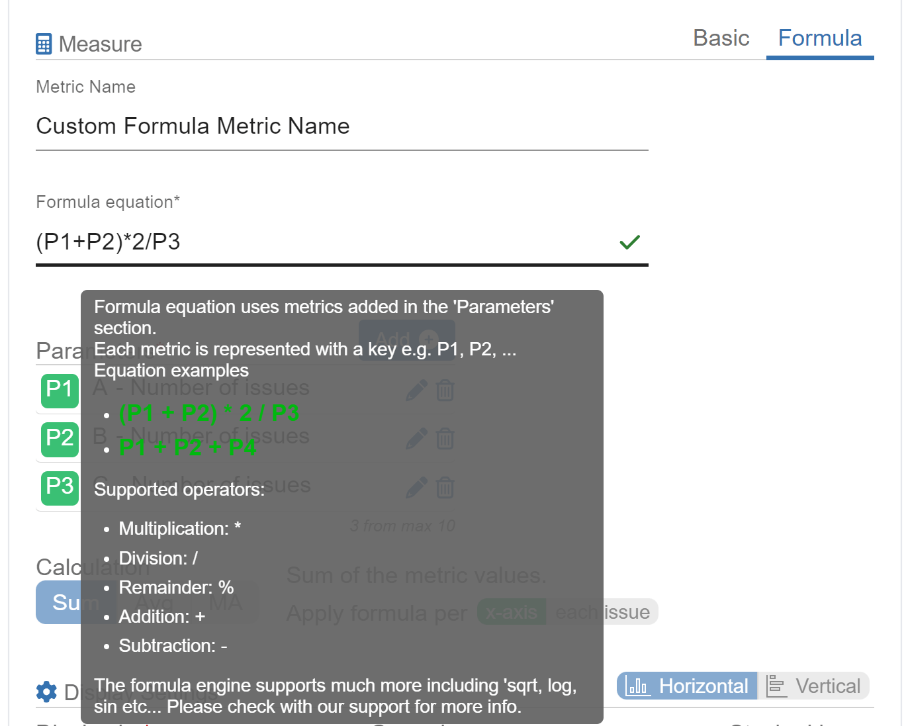Edit parameter P1 with the pencil icon

(416, 390)
